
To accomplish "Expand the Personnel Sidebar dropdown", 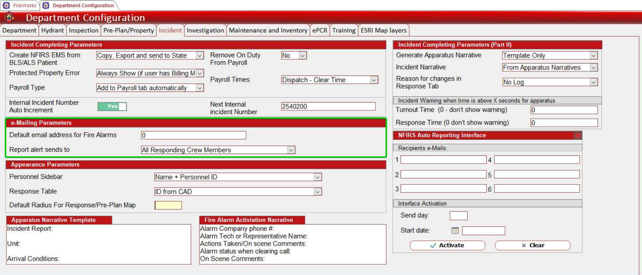I will tap(318, 177).
